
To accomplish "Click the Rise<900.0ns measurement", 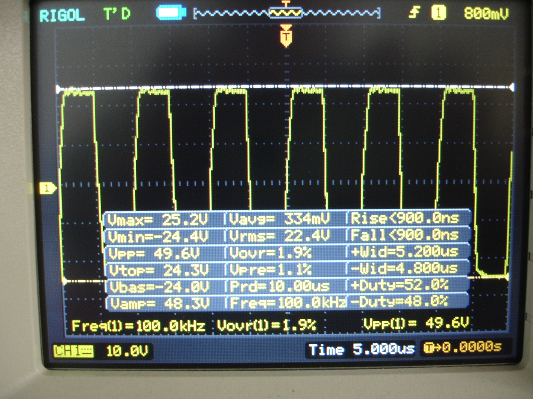I will pyautogui.click(x=405, y=218).
